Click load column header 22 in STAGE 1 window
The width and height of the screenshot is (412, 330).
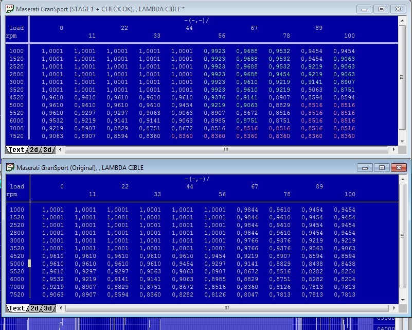pos(124,28)
